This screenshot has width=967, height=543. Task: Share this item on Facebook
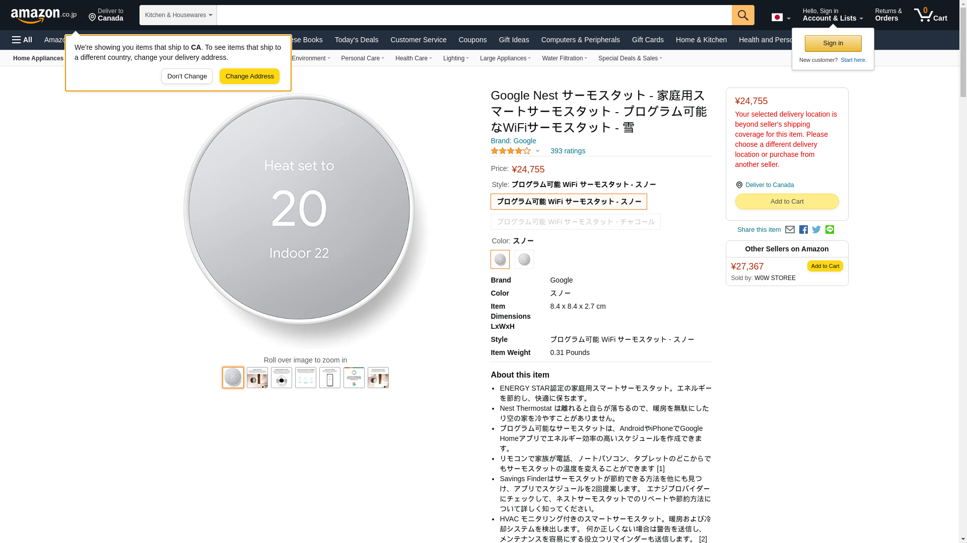[803, 230]
